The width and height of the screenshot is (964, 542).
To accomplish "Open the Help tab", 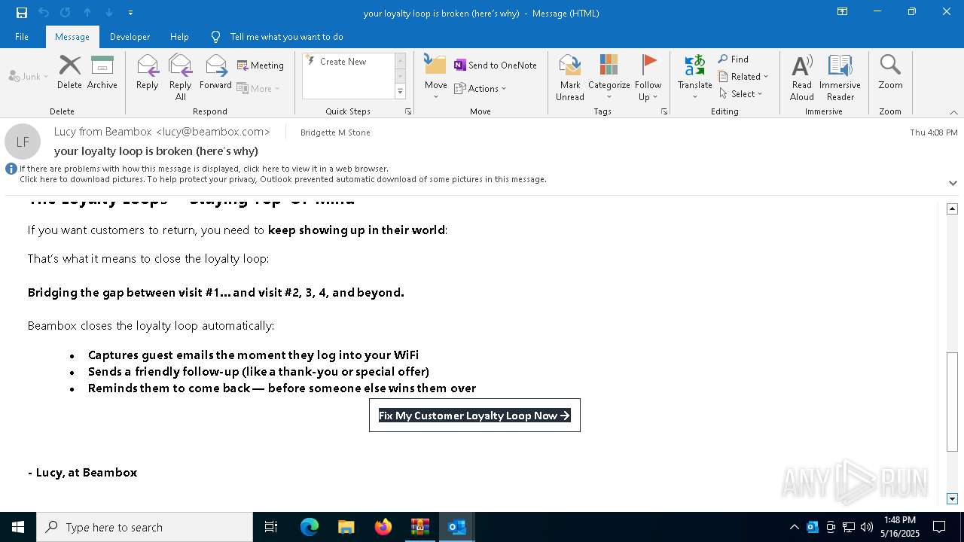I will click(x=179, y=36).
